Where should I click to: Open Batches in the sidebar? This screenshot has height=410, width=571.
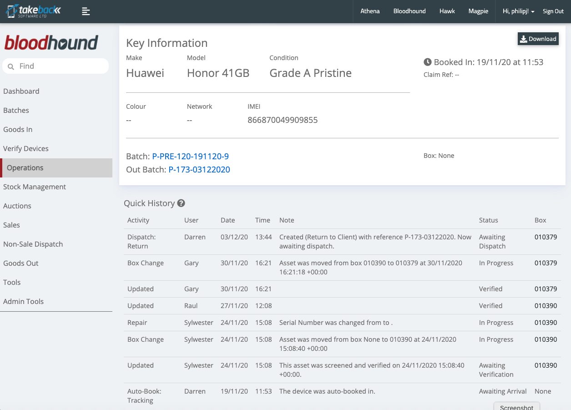point(16,110)
